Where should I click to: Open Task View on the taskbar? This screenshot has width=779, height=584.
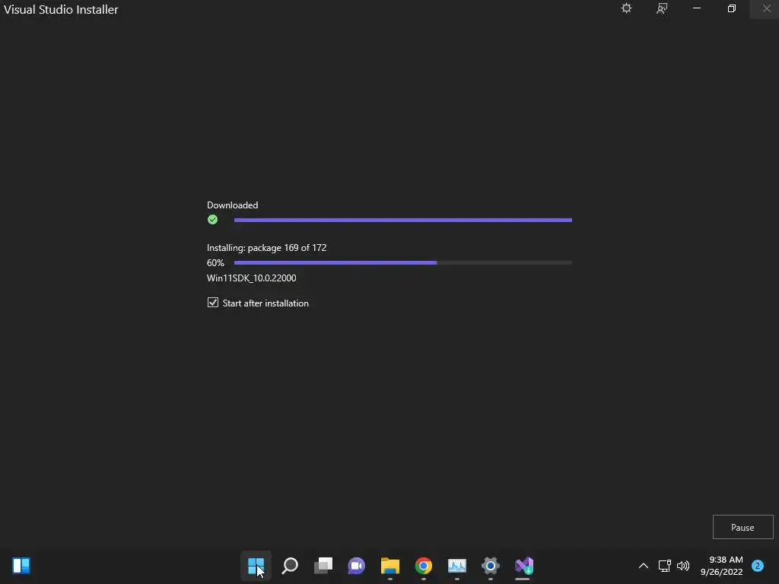click(323, 566)
